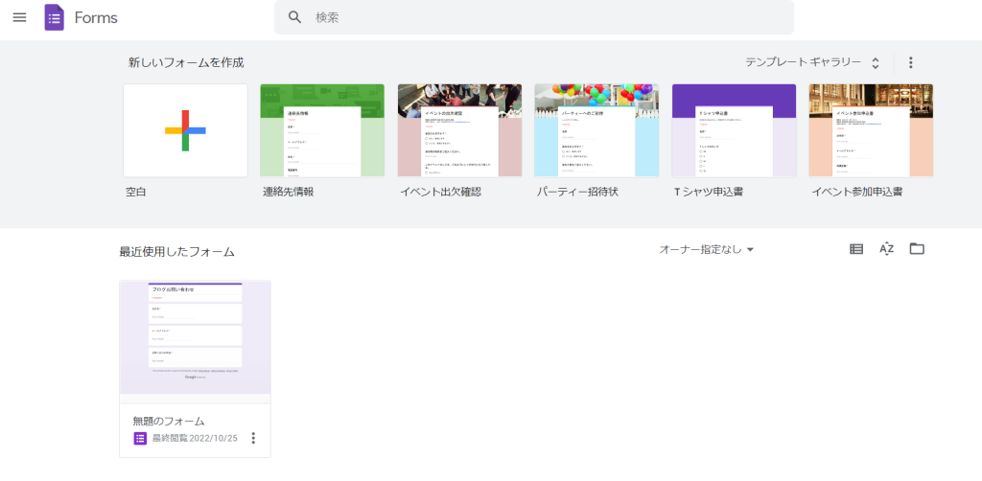
Task: Open the AZ sort options
Action: [x=886, y=249]
